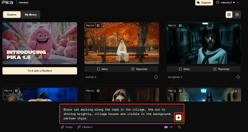Generate video with the sparkle button

coord(179,117)
